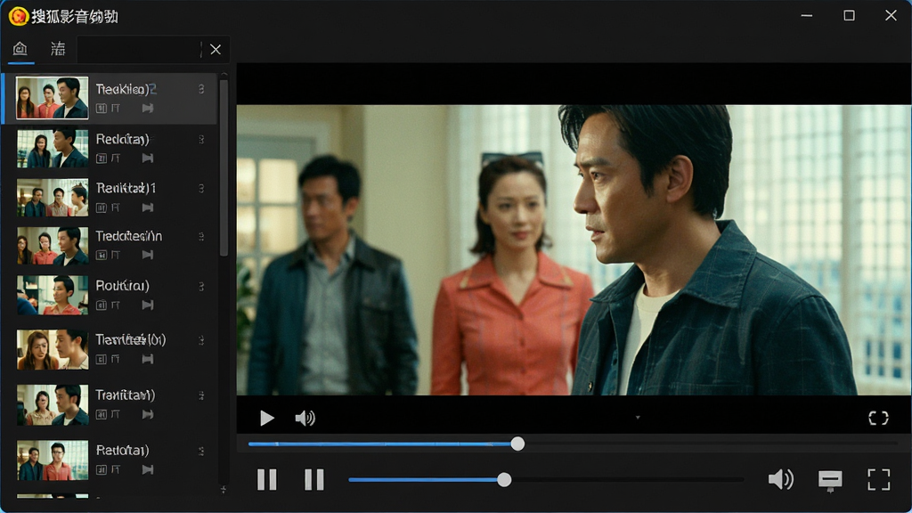Click the orange app logo in title bar
Screen dimensions: 912x513
18,16
